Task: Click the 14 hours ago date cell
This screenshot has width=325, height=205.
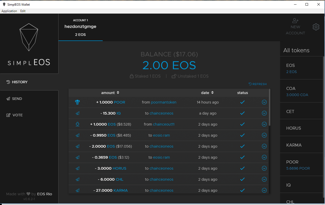Action: point(208,102)
